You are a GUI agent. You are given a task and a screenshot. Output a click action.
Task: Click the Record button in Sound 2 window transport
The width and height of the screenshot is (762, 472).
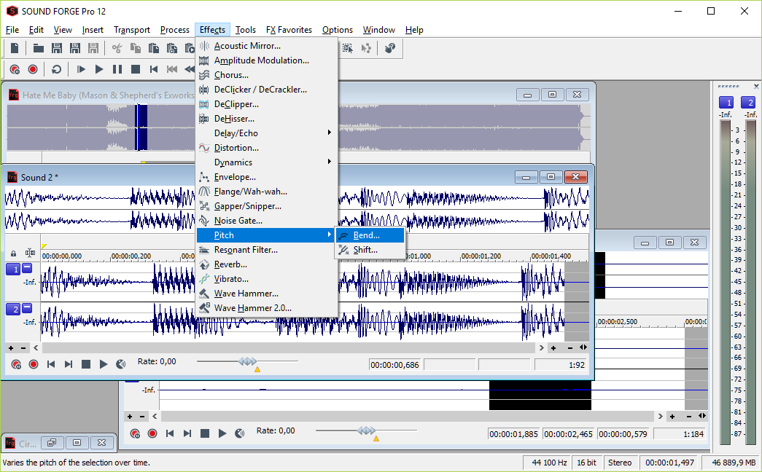click(34, 364)
